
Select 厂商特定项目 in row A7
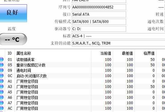(27, 103)
